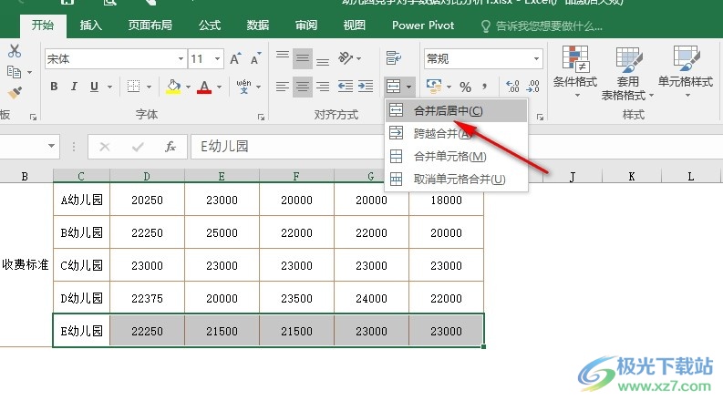
Task: Select cell with value 22375
Action: point(147,298)
